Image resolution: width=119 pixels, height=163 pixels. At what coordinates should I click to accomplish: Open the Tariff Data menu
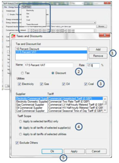[x=26, y=7]
